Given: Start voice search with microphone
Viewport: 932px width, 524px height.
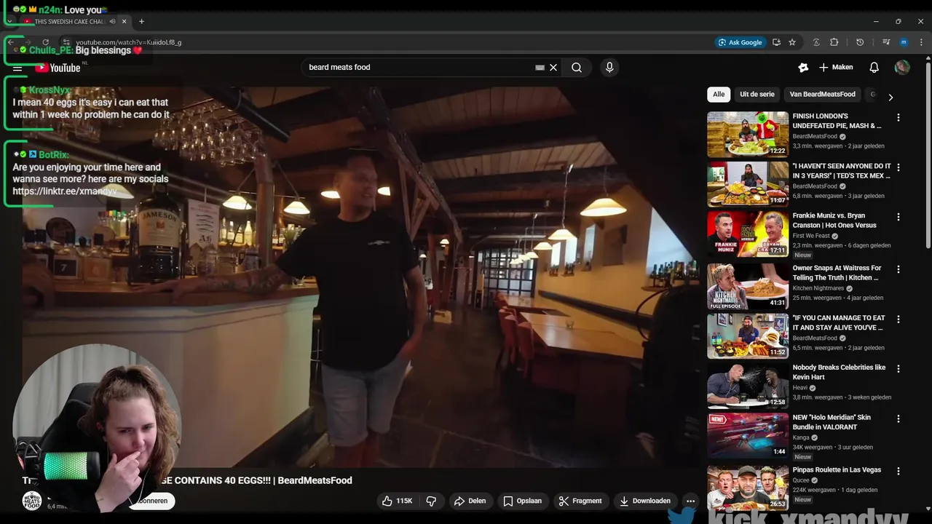Looking at the screenshot, I should (x=609, y=67).
